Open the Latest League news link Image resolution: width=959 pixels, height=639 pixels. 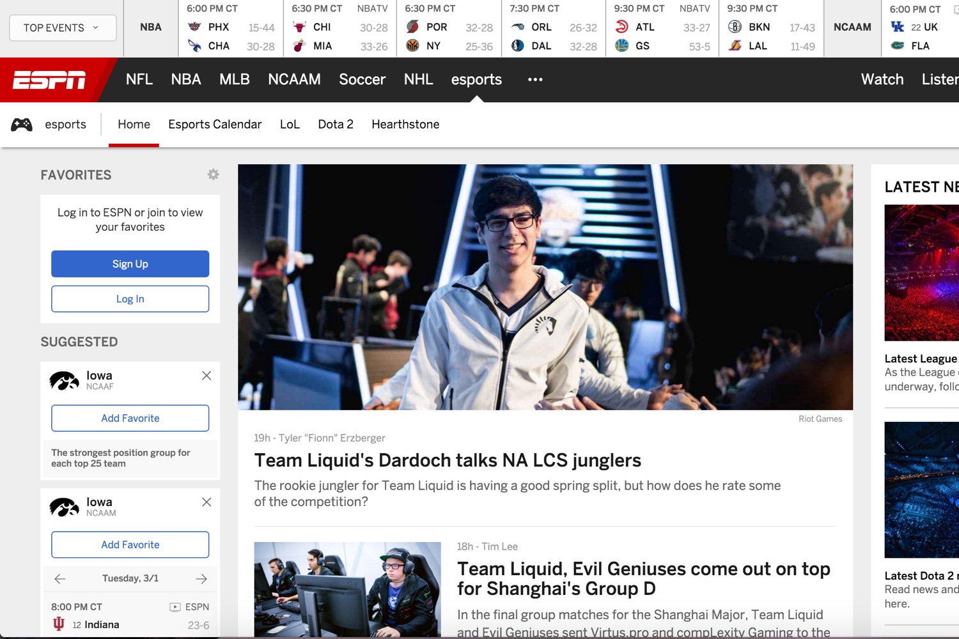[921, 358]
